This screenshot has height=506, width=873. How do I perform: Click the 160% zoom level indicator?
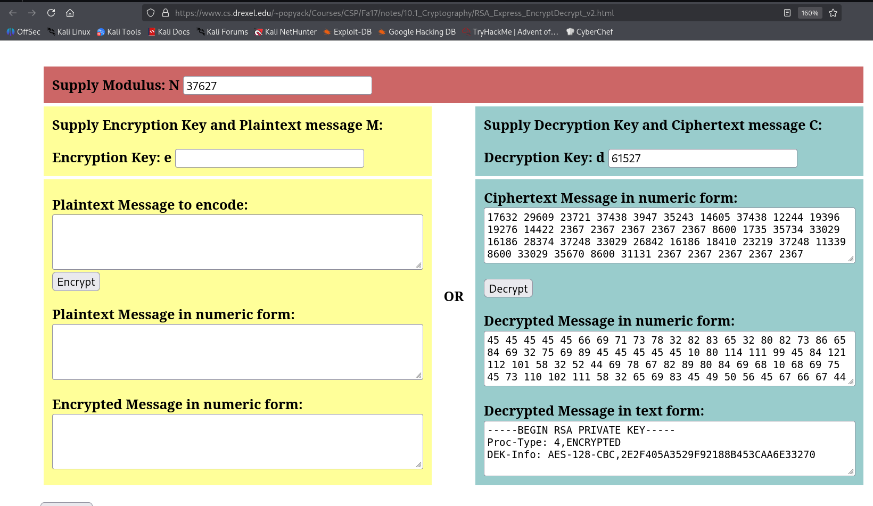[x=810, y=13]
